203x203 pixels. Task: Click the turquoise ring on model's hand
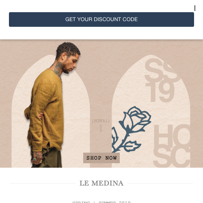tap(35, 159)
